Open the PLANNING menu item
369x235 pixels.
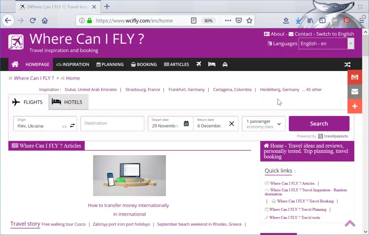pyautogui.click(x=110, y=64)
